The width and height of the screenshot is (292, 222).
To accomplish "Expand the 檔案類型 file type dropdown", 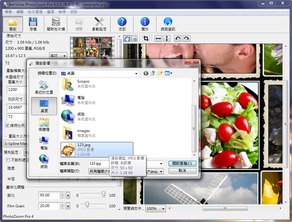I will pyautogui.click(x=161, y=171).
